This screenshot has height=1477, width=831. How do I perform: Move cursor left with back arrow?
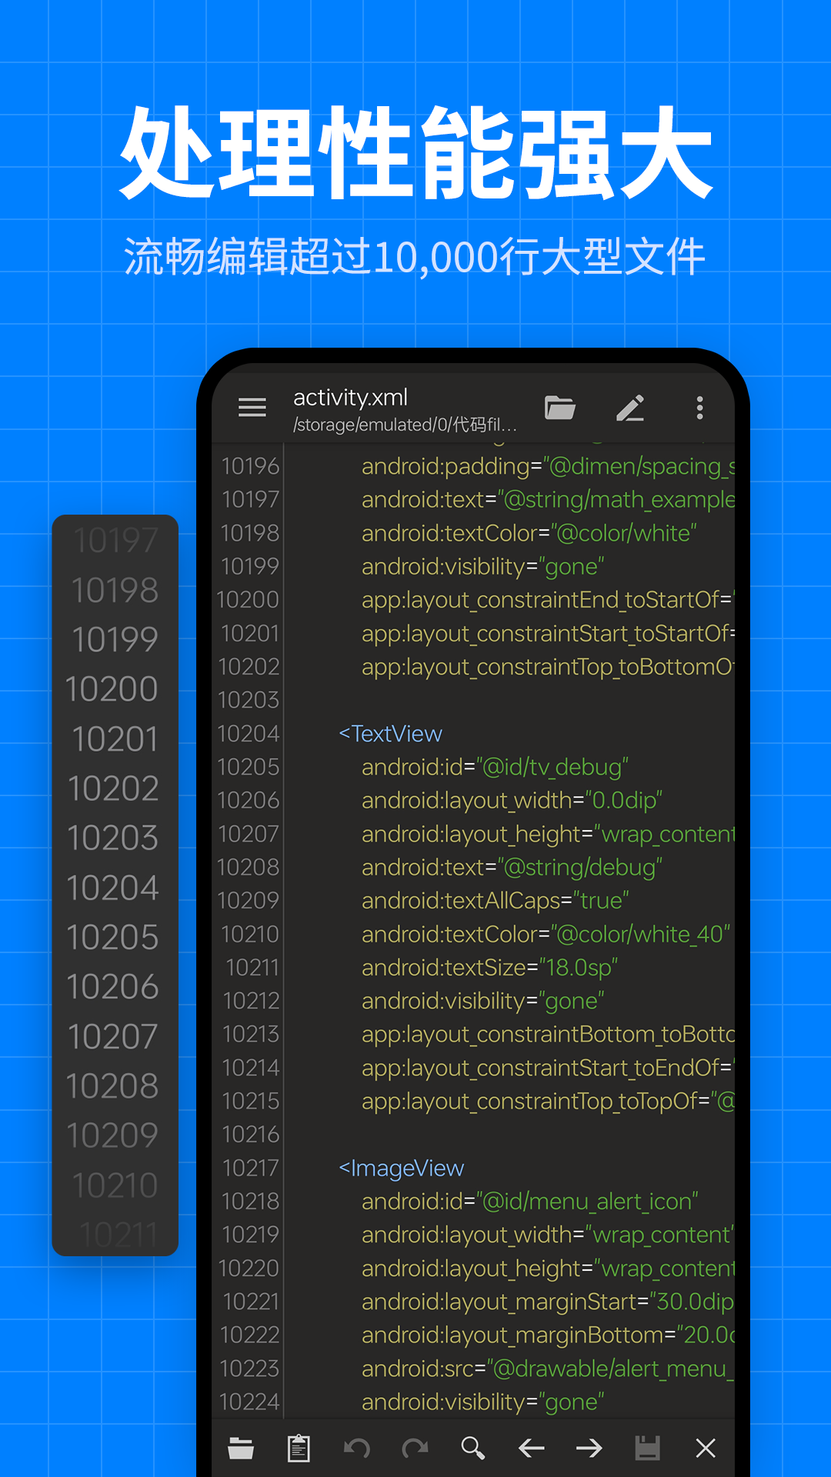point(531,1449)
